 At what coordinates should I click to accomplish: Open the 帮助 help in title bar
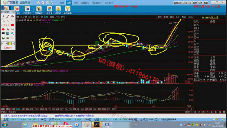pyautogui.click(x=206, y=3)
